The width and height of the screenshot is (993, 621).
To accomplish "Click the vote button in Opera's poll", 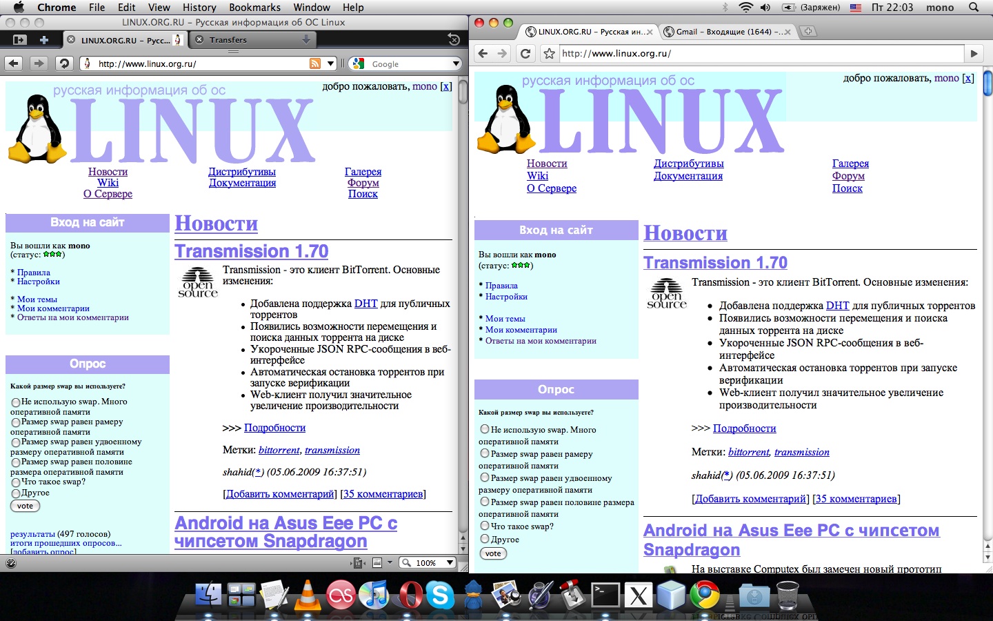I will tap(26, 506).
